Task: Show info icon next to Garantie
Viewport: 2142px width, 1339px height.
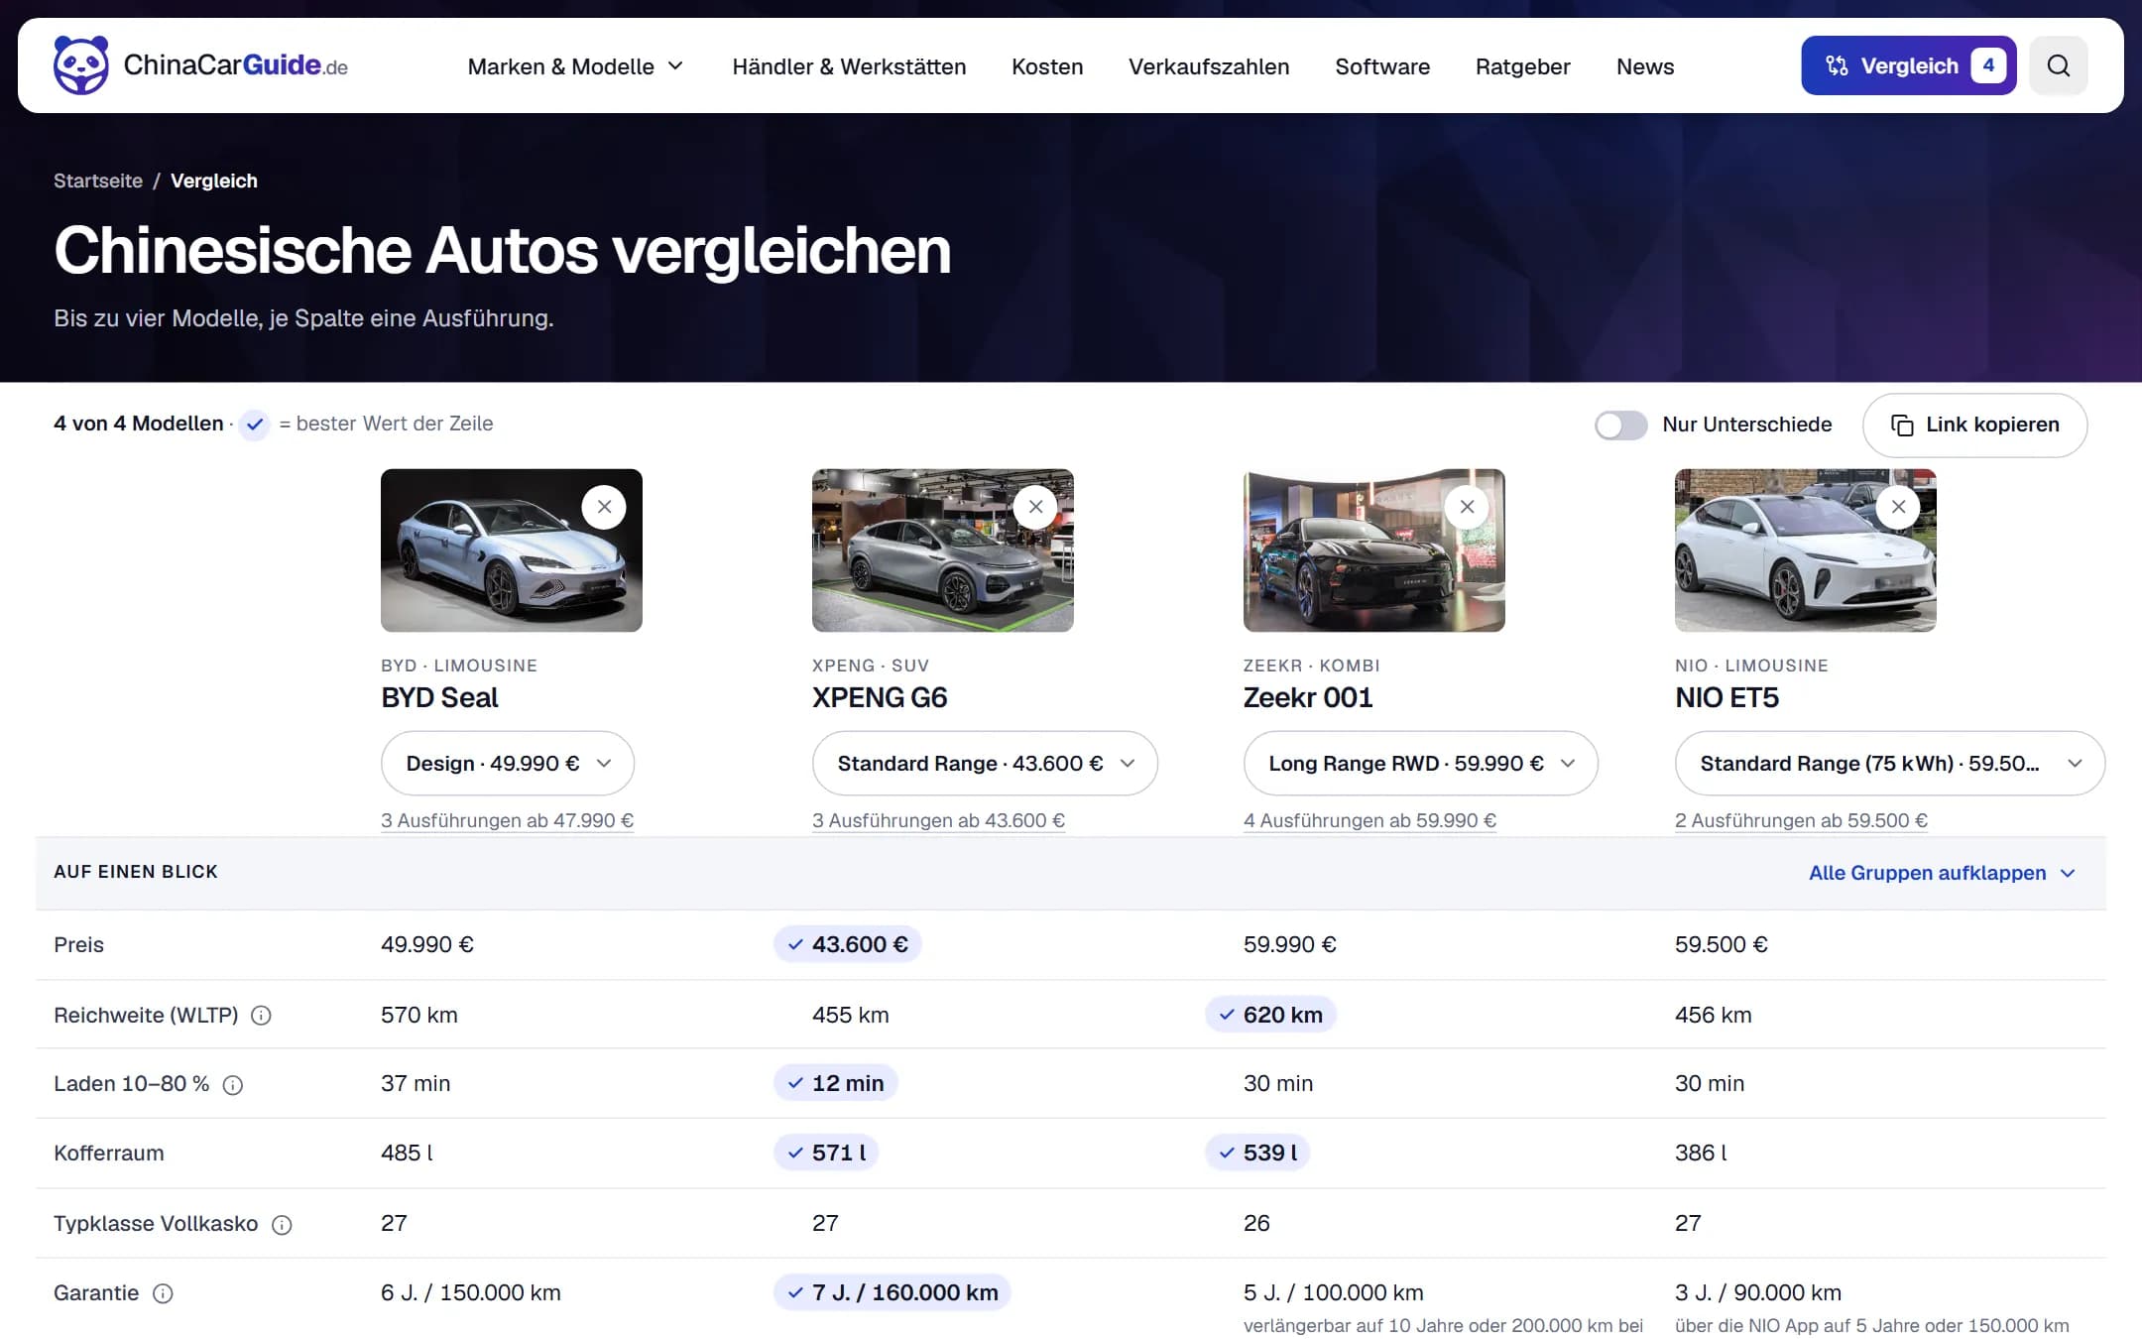Action: coord(163,1293)
